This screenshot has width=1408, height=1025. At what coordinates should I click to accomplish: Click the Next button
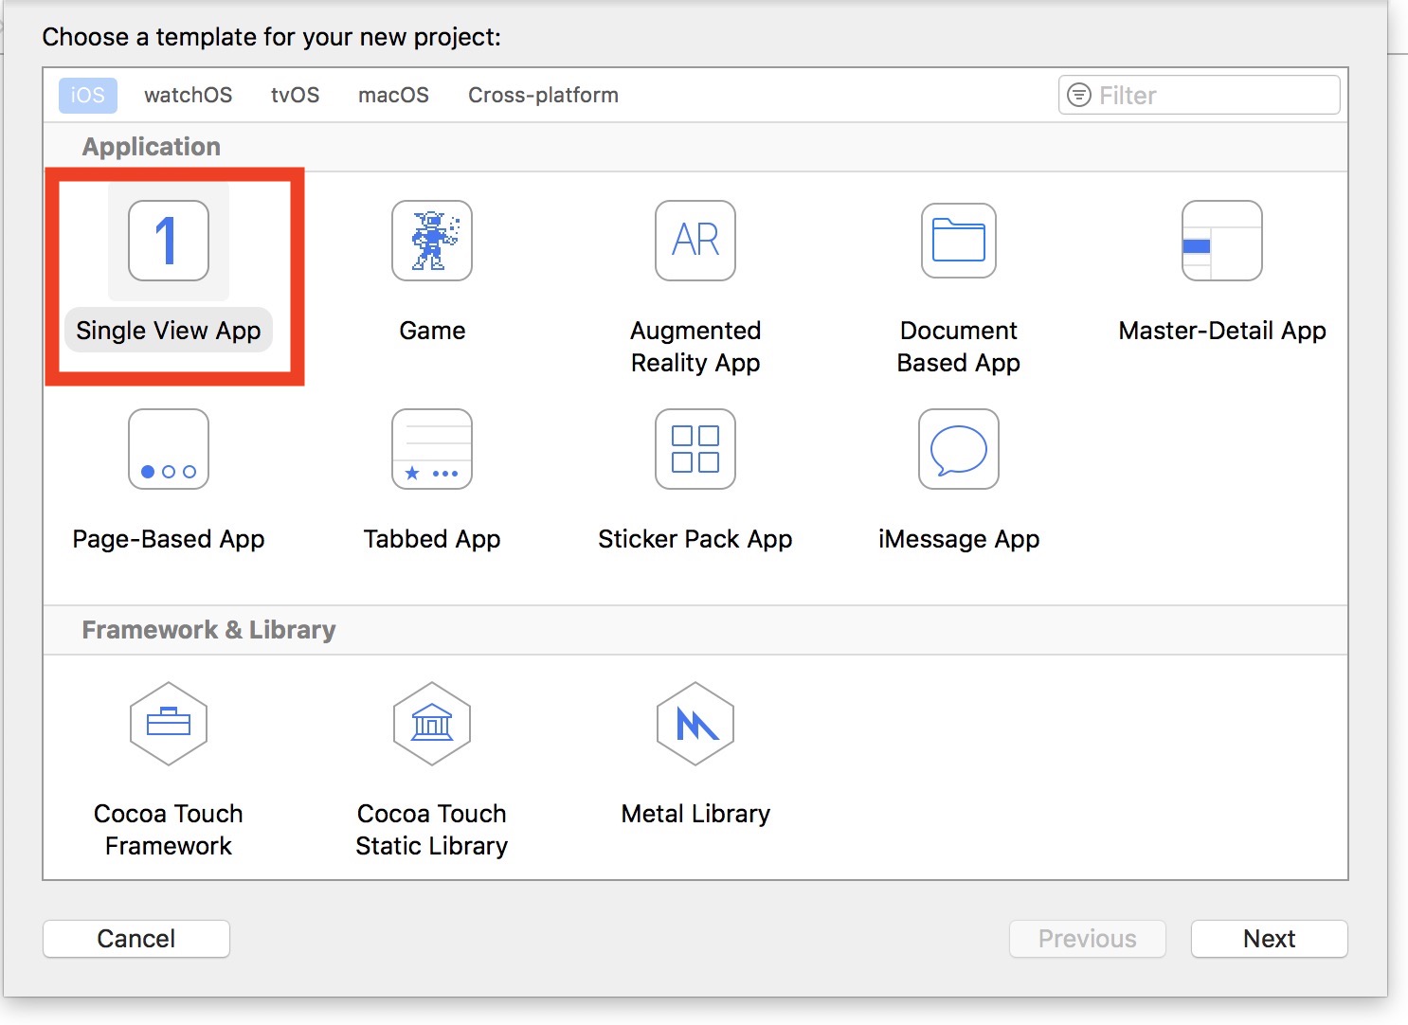pos(1269,939)
